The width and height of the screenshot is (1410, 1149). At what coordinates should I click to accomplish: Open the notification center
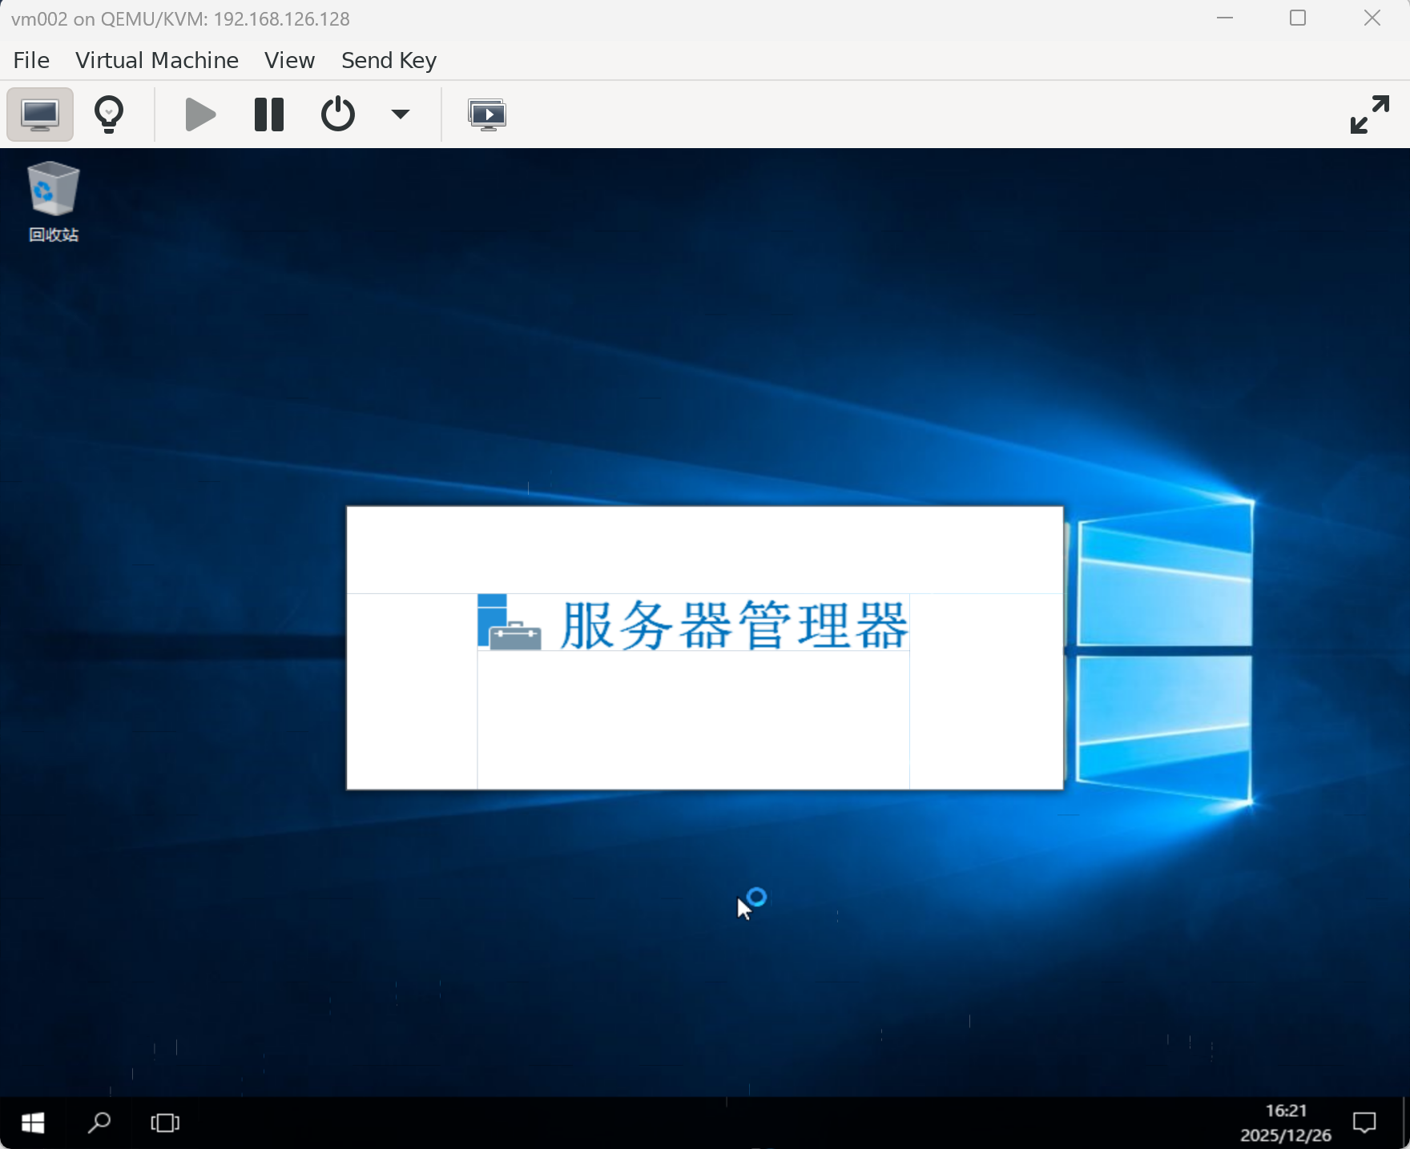click(1364, 1123)
